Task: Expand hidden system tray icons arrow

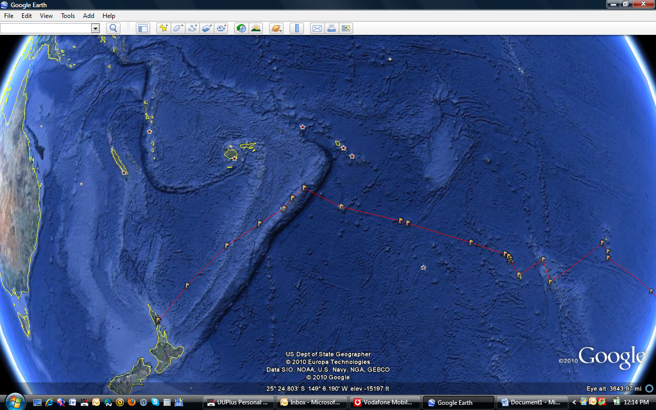Action: pyautogui.click(x=575, y=402)
